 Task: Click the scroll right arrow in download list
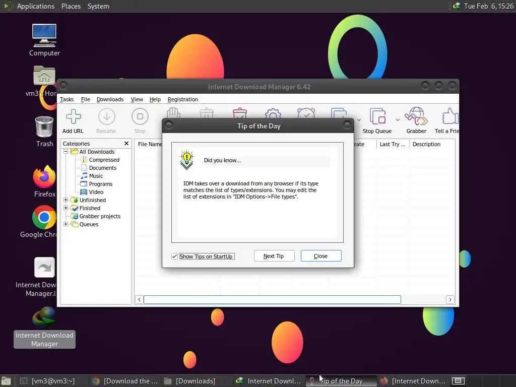[450, 299]
